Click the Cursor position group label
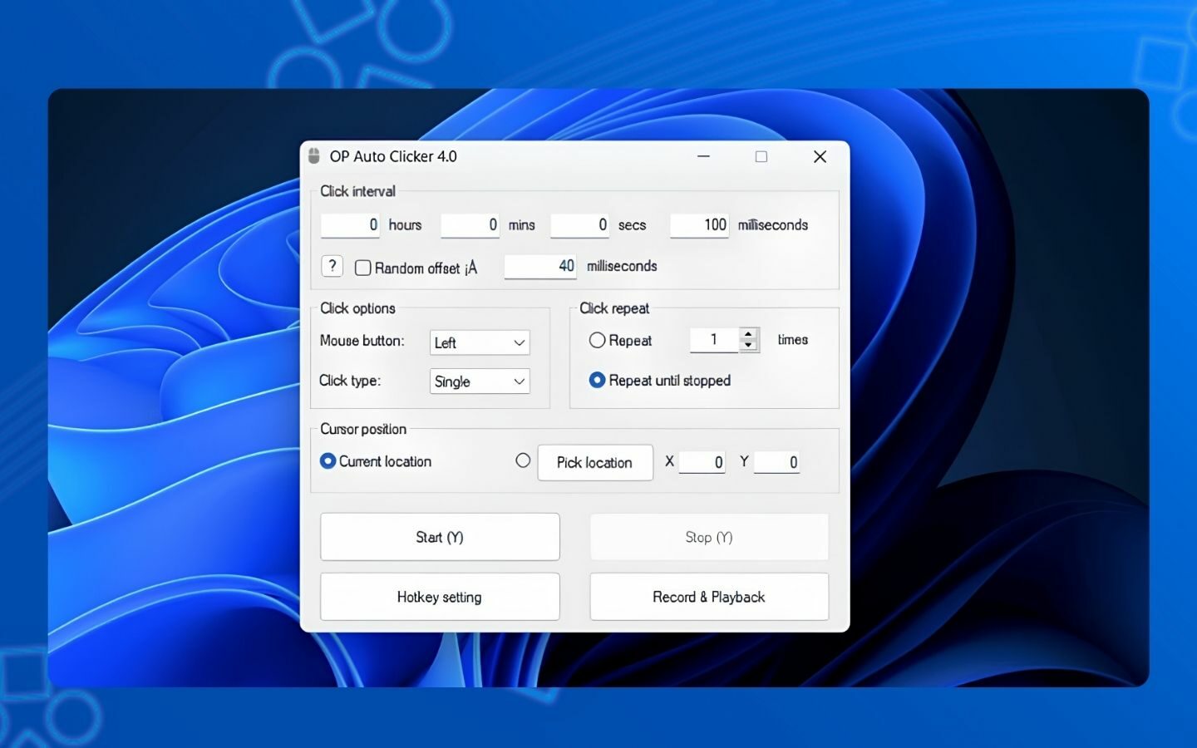This screenshot has height=748, width=1197. click(363, 429)
